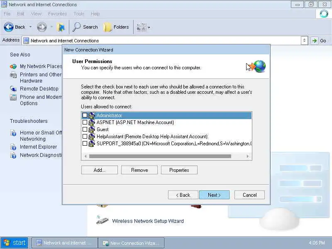Expand the Views dropdown arrow
332x249 pixels.
(149, 27)
